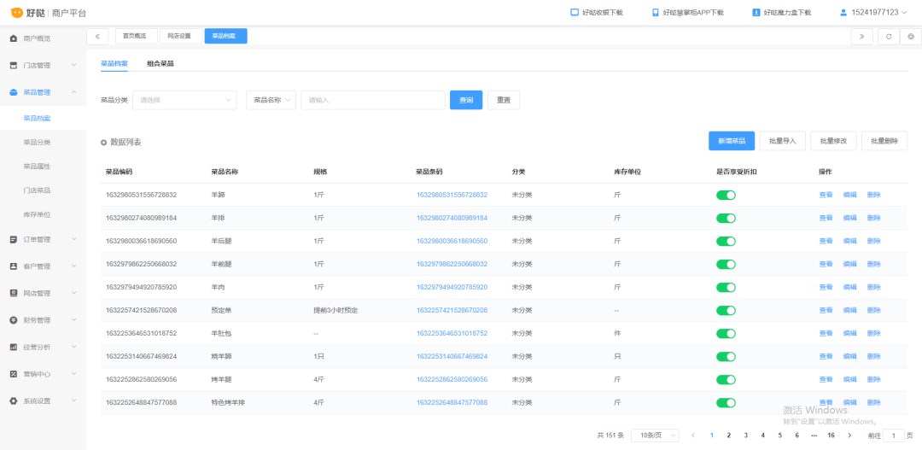Click the 营销中心 marketing icon
Screen dimensions: 922x450
point(14,374)
